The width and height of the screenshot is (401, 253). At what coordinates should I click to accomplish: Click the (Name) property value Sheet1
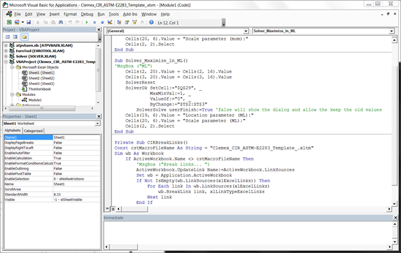pyautogui.click(x=77, y=137)
